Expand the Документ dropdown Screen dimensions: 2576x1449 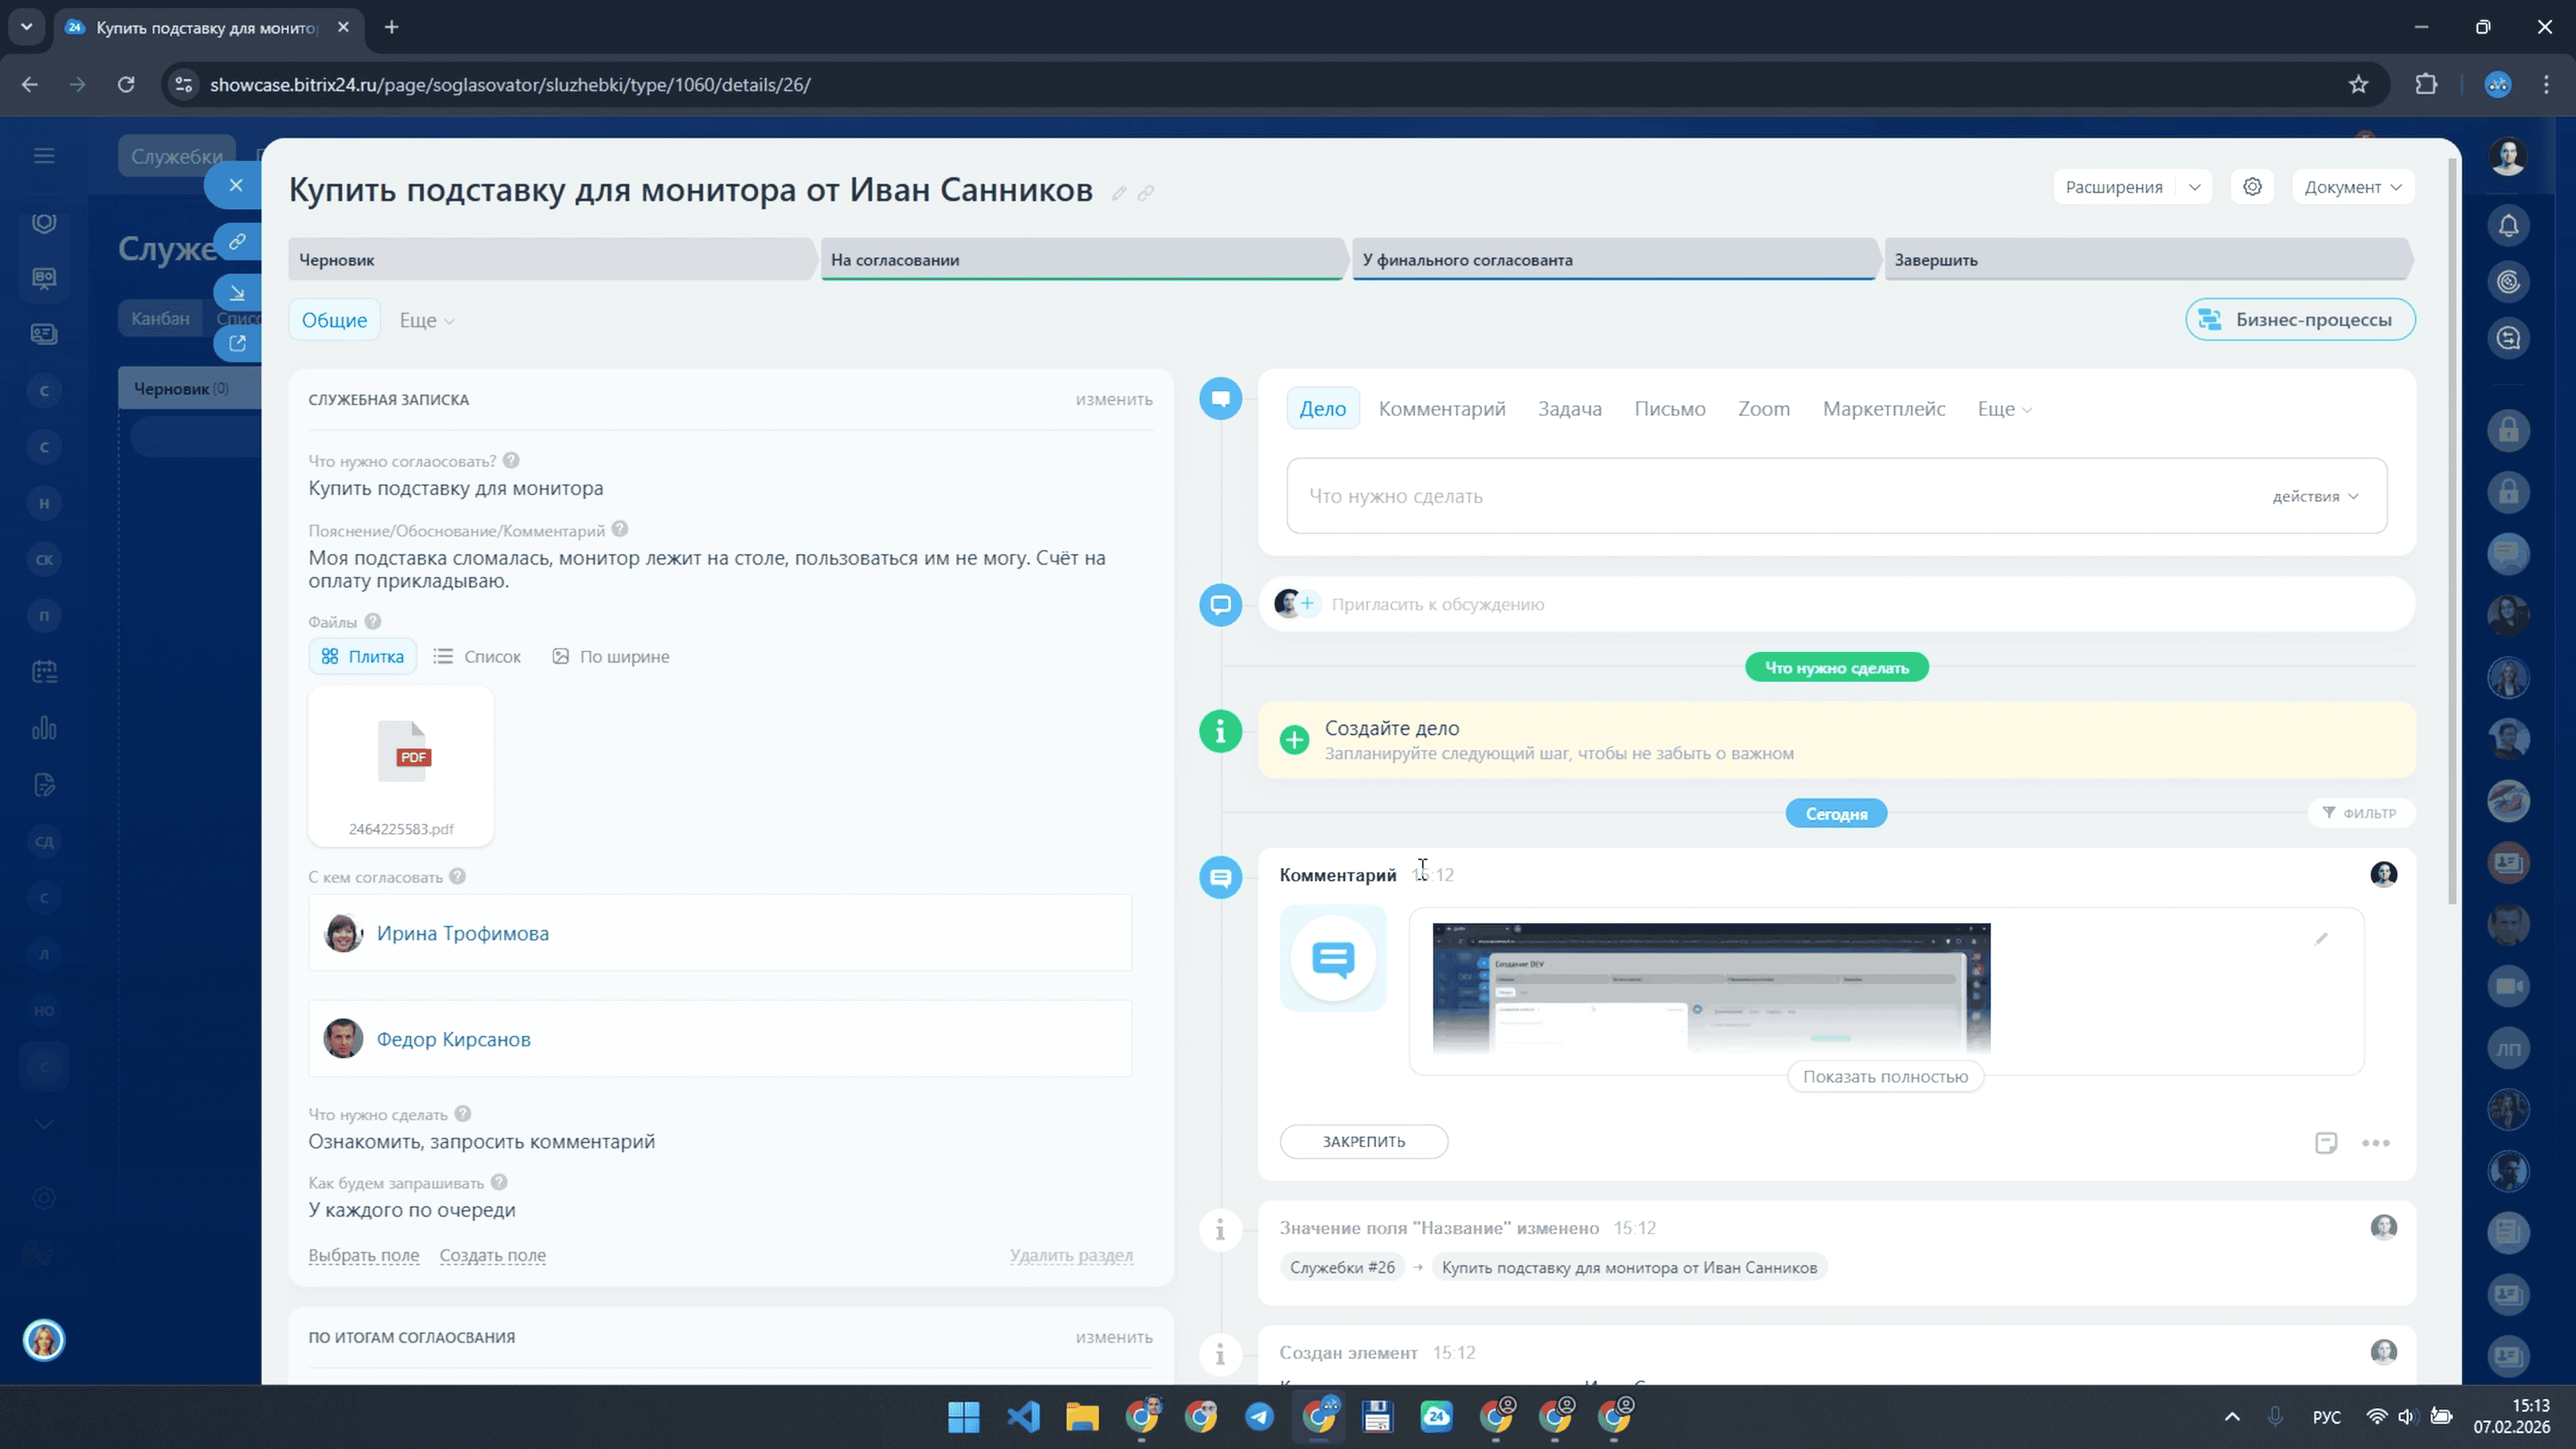(x=2352, y=187)
